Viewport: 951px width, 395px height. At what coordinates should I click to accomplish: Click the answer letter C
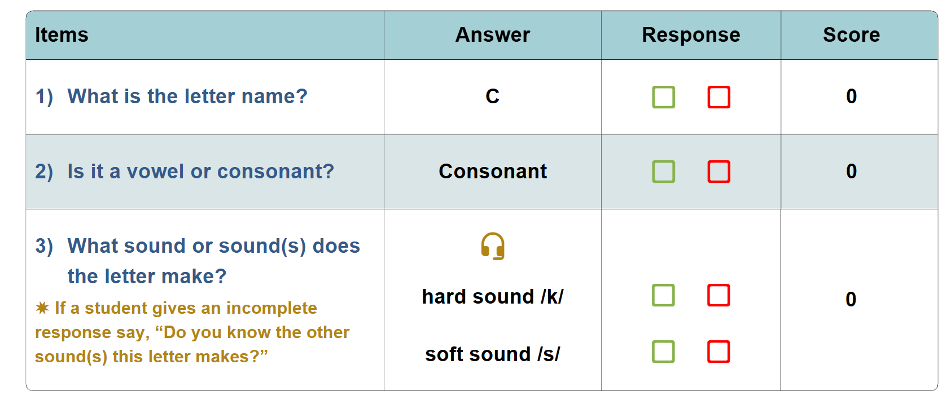pyautogui.click(x=492, y=96)
